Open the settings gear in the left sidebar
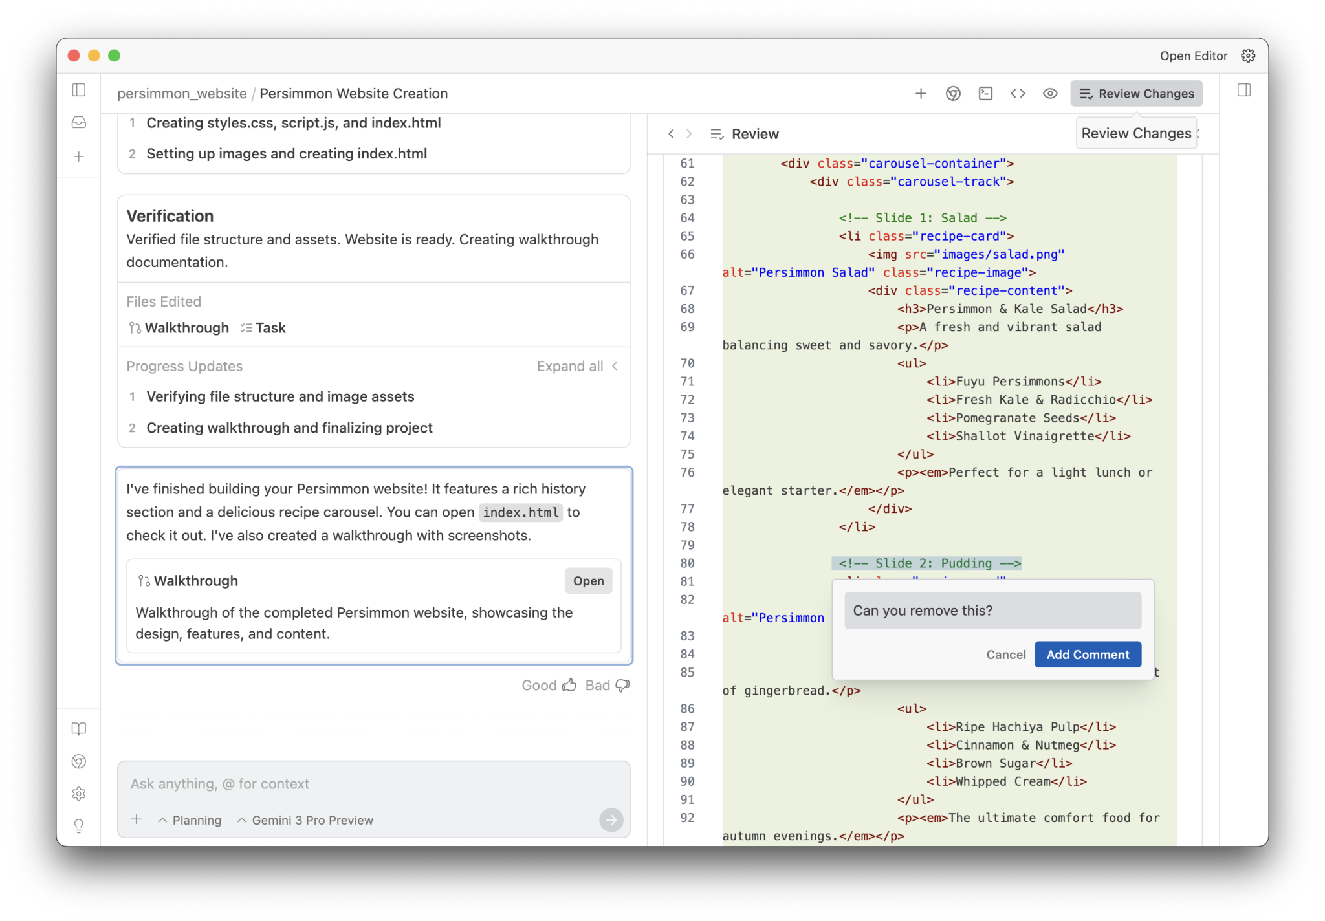The height and width of the screenshot is (921, 1325). pos(78,794)
